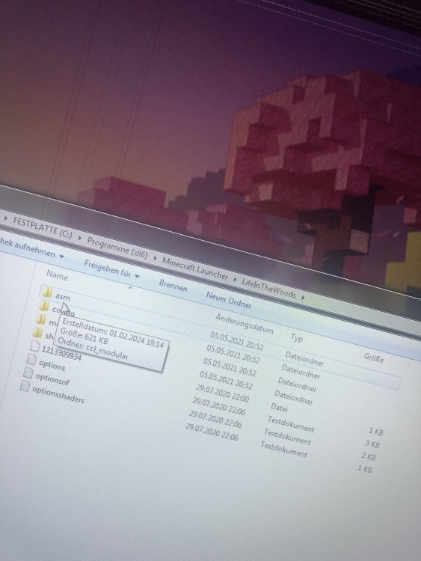Click the text file icon beside options
Viewport: 421px width, 561px height.
coord(31,360)
